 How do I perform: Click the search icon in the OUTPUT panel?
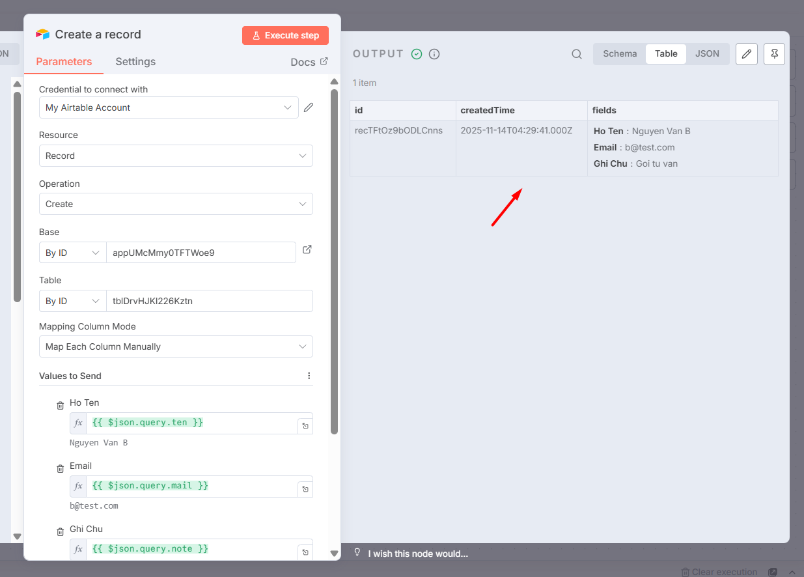pyautogui.click(x=576, y=54)
